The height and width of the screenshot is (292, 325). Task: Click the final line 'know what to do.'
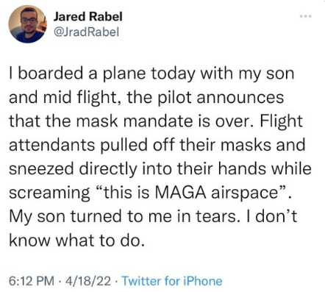[x=76, y=241]
